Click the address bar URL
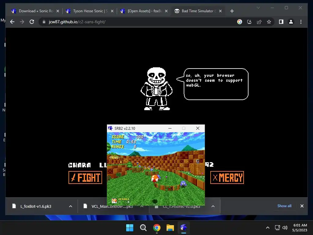Image resolution: width=313 pixels, height=235 pixels. (x=77, y=22)
